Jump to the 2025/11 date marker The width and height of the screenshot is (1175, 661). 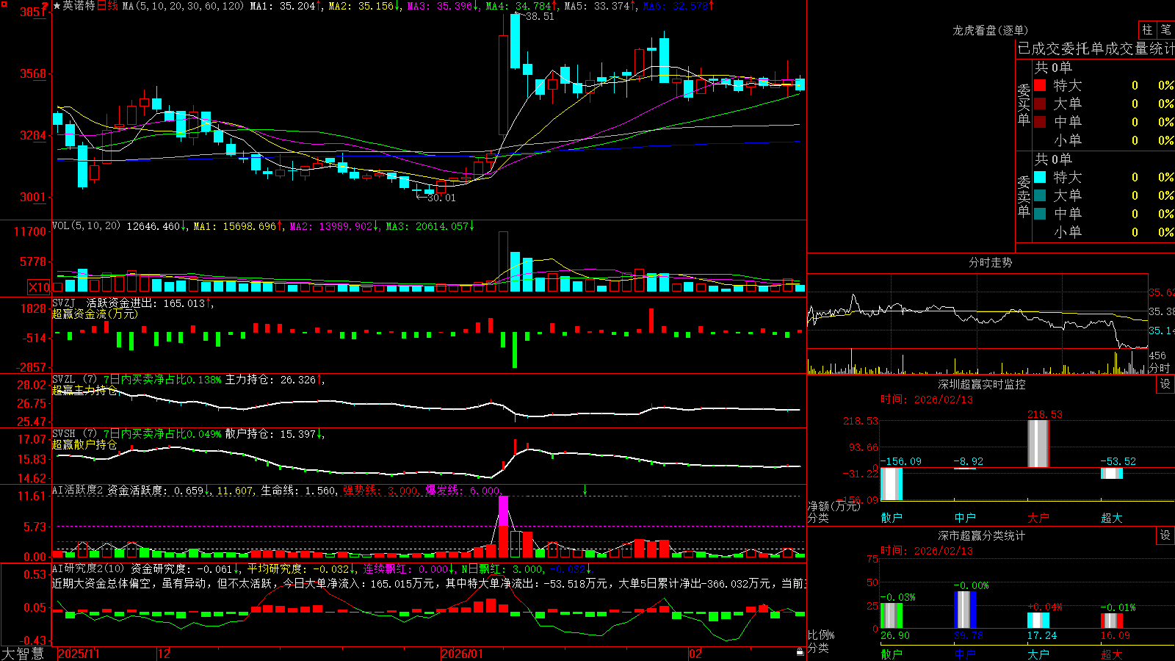pyautogui.click(x=79, y=654)
